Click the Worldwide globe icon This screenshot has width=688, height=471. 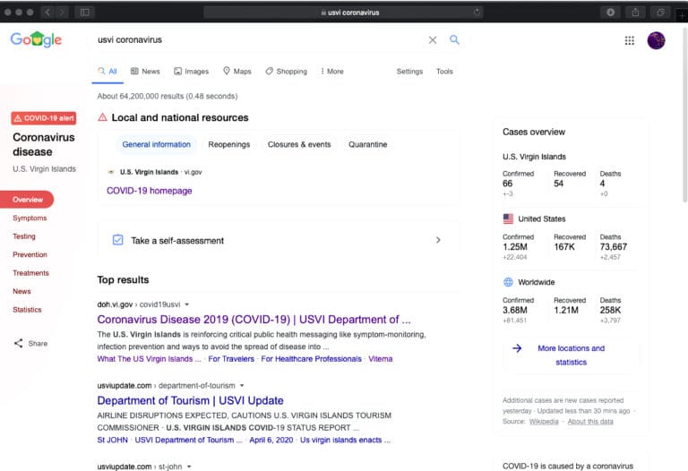[508, 282]
